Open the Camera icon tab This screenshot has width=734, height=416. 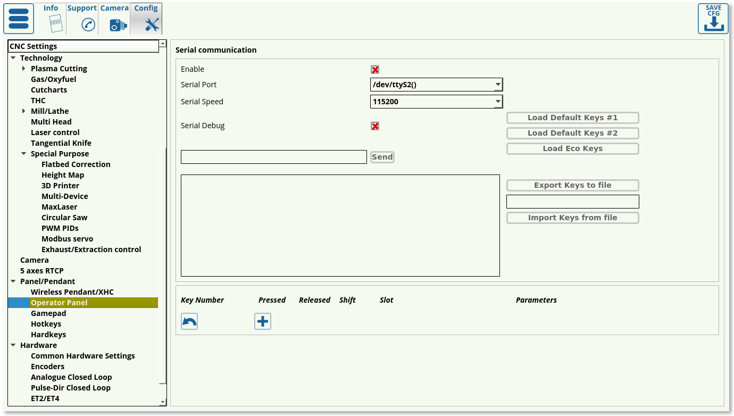coord(118,24)
